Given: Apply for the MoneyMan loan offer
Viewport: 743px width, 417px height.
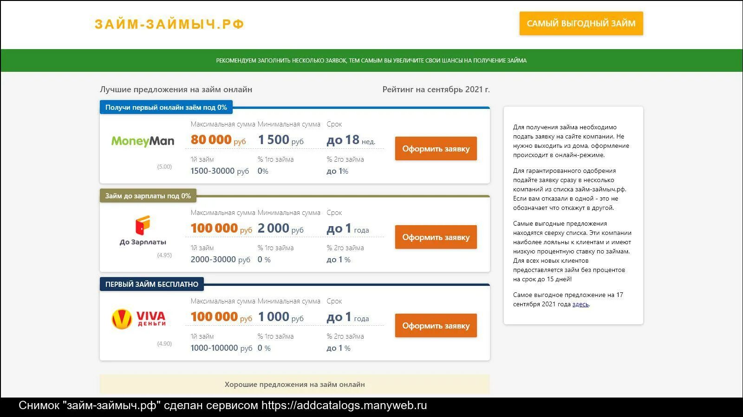Looking at the screenshot, I should click(436, 149).
